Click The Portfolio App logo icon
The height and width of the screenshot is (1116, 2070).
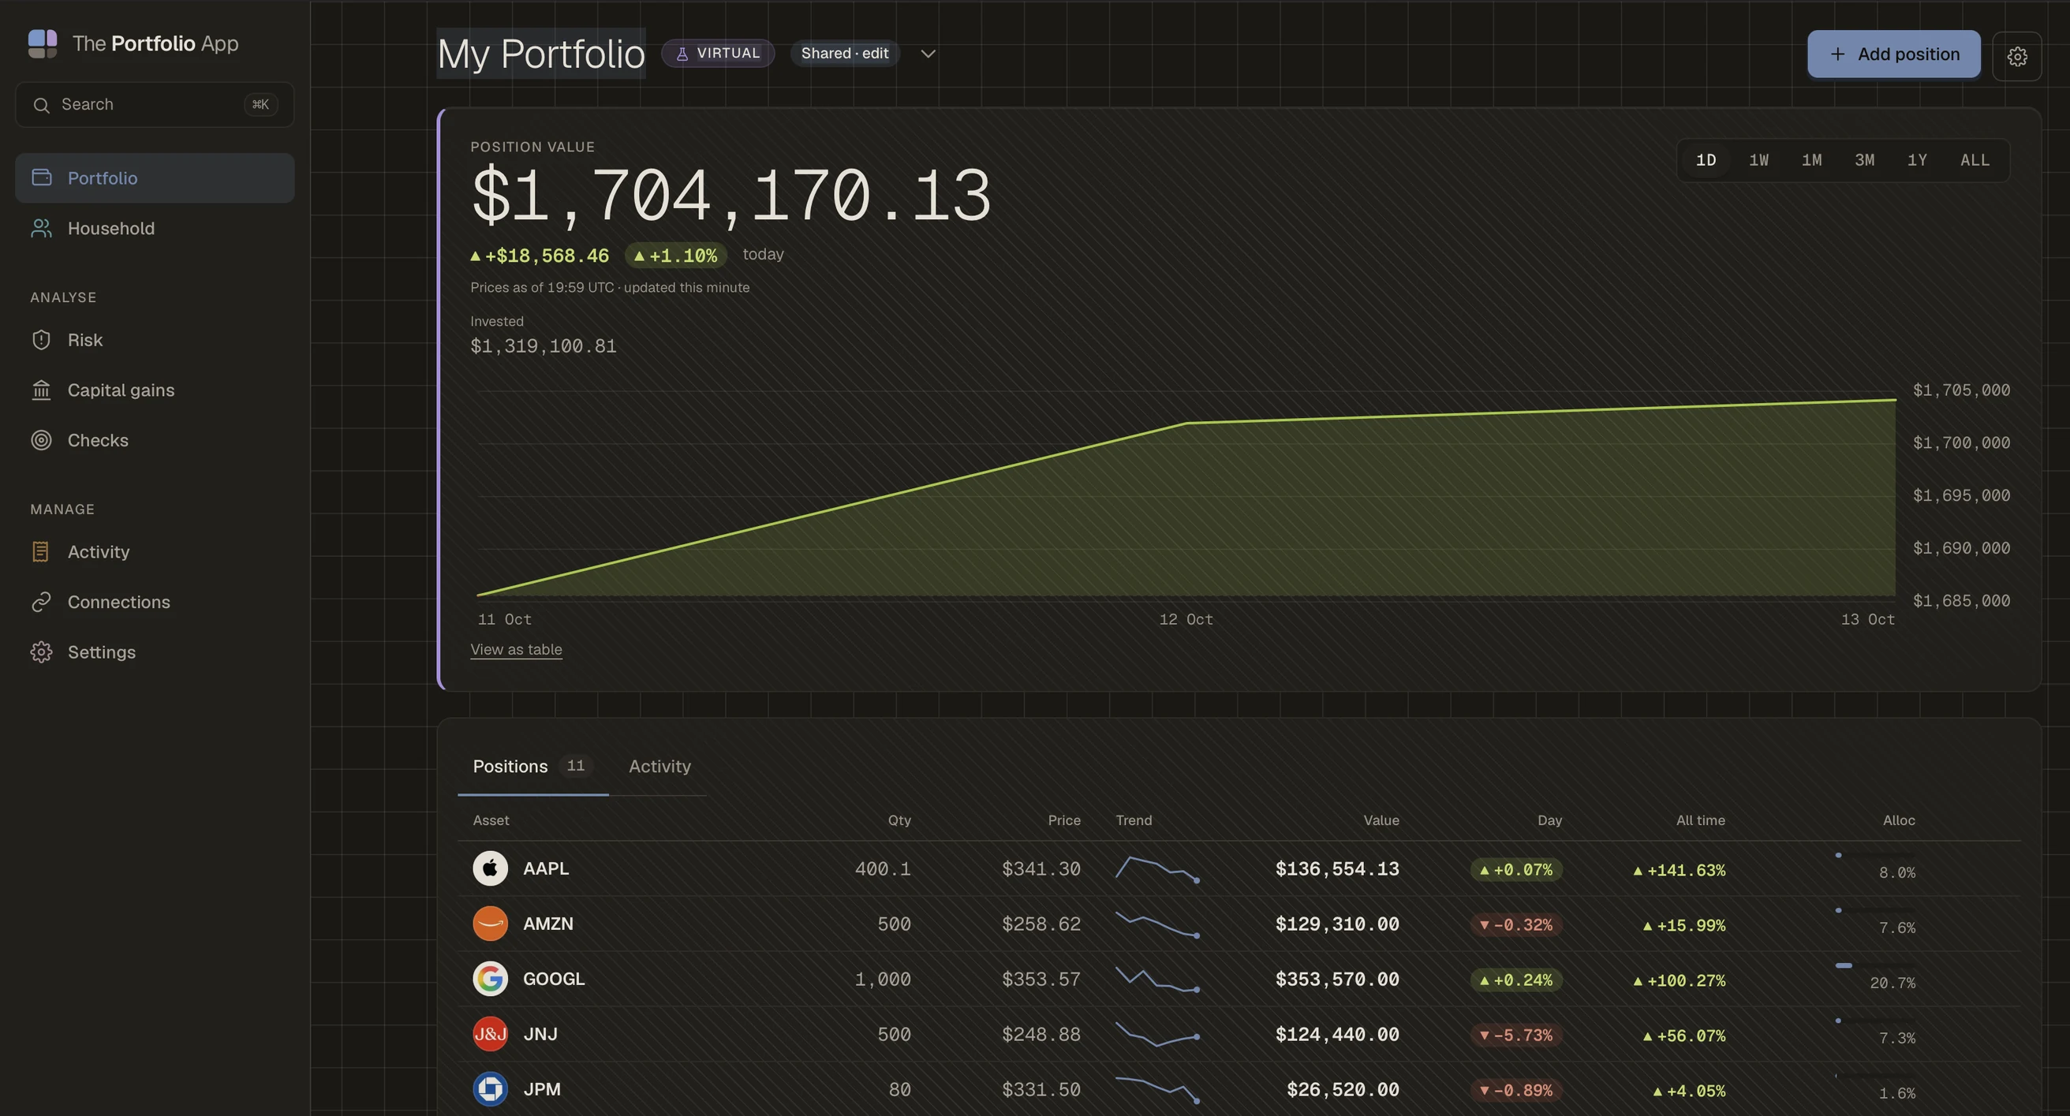click(43, 43)
